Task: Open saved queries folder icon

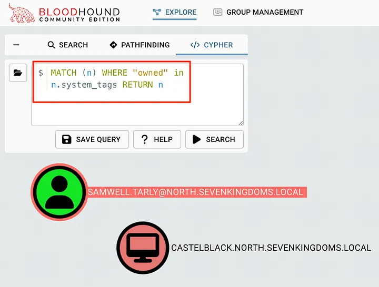Action: coord(18,73)
